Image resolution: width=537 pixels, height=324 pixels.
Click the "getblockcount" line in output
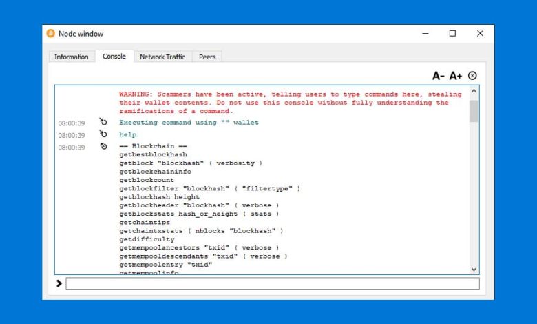[147, 180]
